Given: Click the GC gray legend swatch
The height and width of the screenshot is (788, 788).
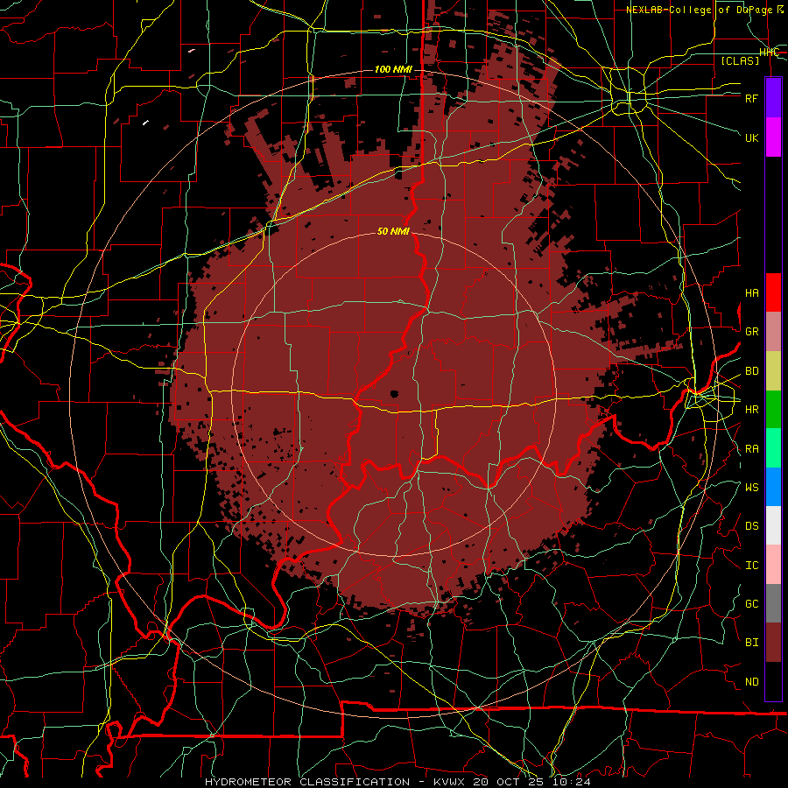Looking at the screenshot, I should 773,603.
